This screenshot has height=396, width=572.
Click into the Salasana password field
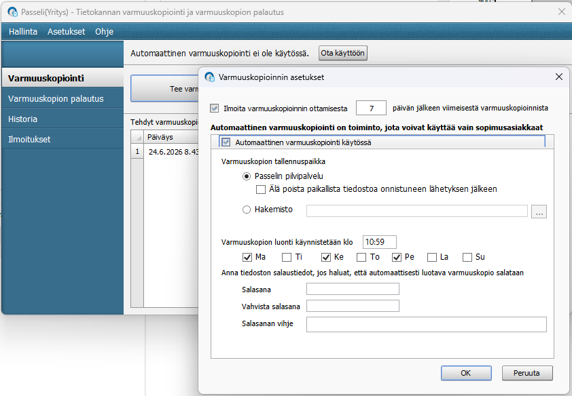(x=353, y=289)
